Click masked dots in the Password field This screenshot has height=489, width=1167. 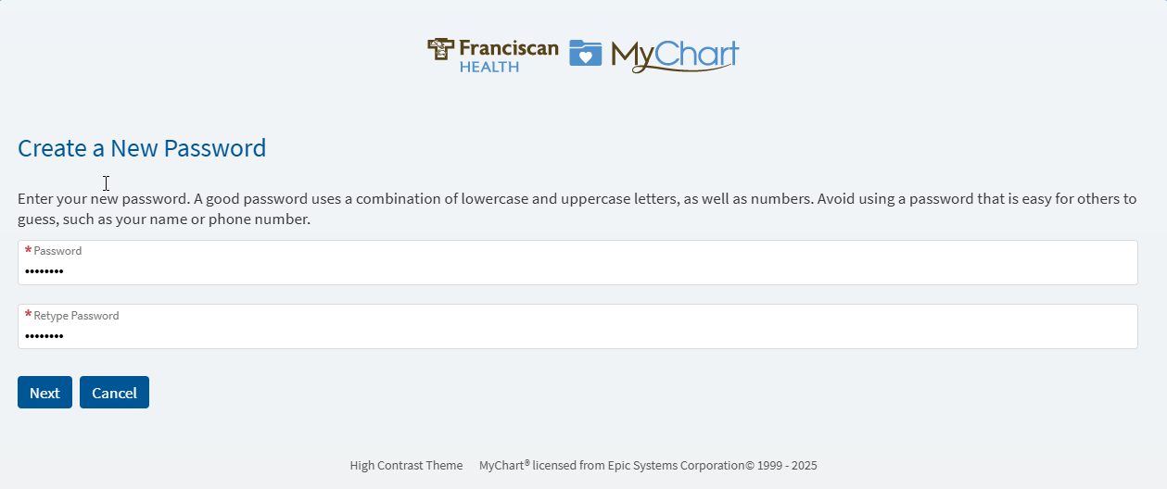(x=44, y=272)
